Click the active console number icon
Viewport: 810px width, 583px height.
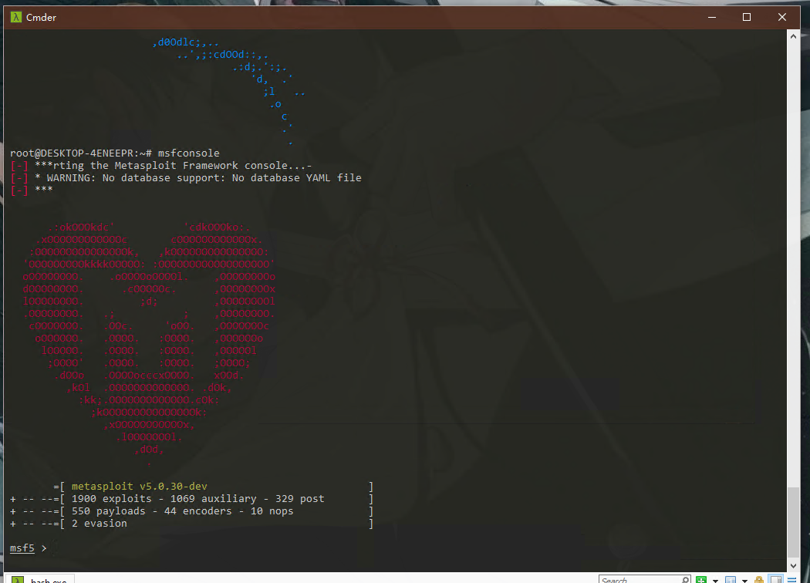coord(731,580)
